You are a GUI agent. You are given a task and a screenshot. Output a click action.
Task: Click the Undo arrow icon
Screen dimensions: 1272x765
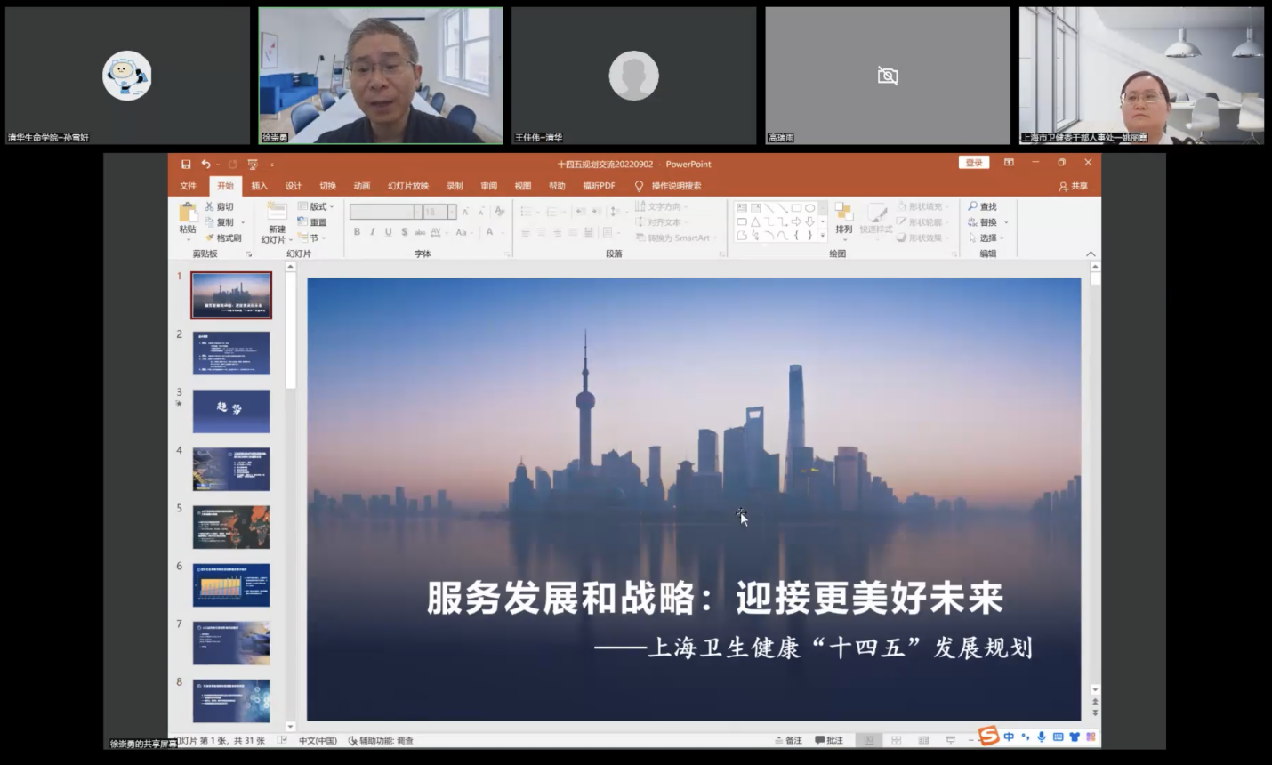click(205, 165)
